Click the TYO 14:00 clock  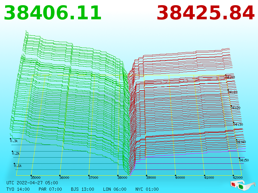18,189
